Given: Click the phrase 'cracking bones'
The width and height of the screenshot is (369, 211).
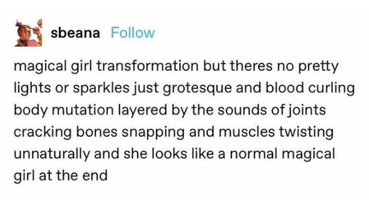Looking at the screenshot, I should 66,132.
